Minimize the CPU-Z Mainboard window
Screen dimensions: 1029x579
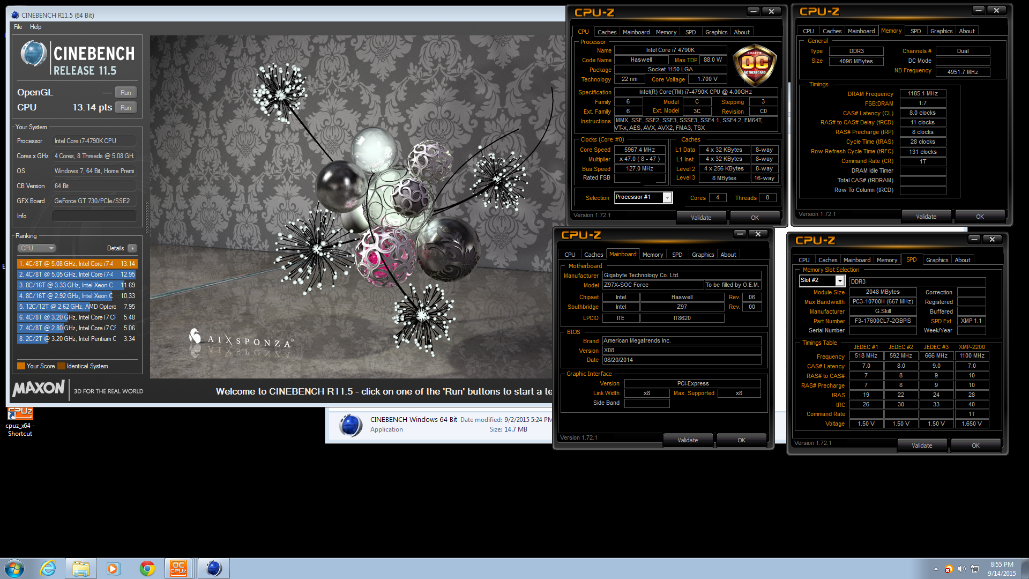(x=740, y=234)
